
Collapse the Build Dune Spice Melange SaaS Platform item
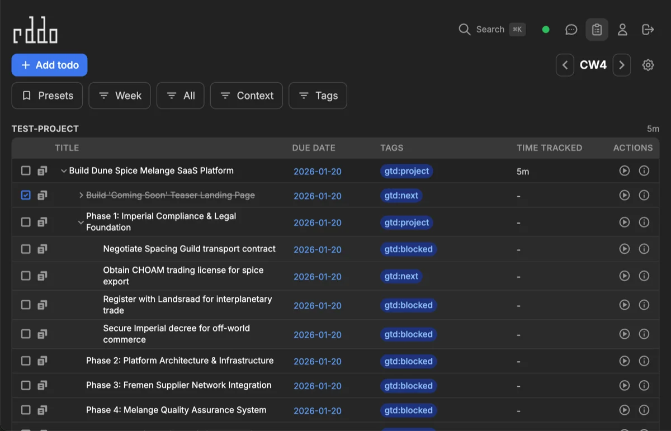click(64, 170)
